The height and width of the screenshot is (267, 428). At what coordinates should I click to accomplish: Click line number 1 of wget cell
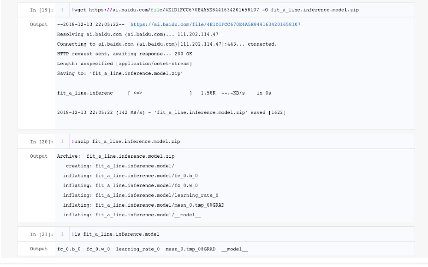[63, 10]
